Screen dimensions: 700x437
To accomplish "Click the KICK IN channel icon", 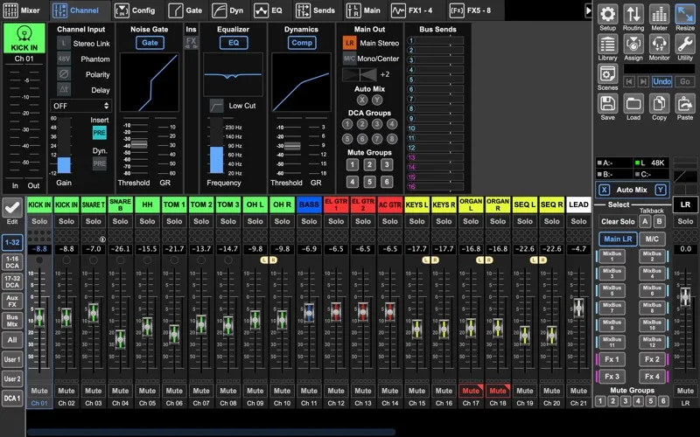I will tap(24, 38).
